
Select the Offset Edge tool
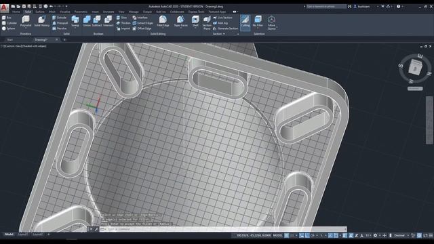point(142,28)
